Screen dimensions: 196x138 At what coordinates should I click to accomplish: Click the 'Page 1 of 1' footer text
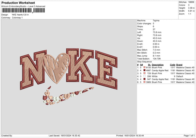[189, 136]
